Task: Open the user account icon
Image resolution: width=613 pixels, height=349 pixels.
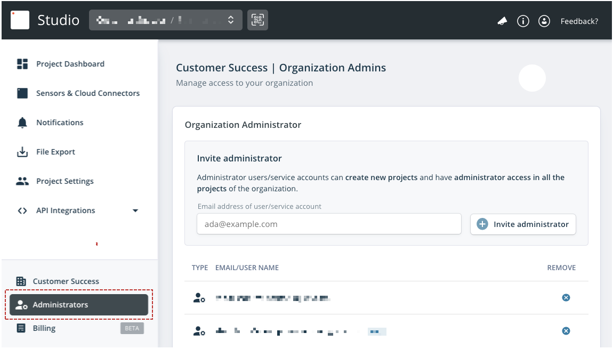Action: pyautogui.click(x=544, y=21)
